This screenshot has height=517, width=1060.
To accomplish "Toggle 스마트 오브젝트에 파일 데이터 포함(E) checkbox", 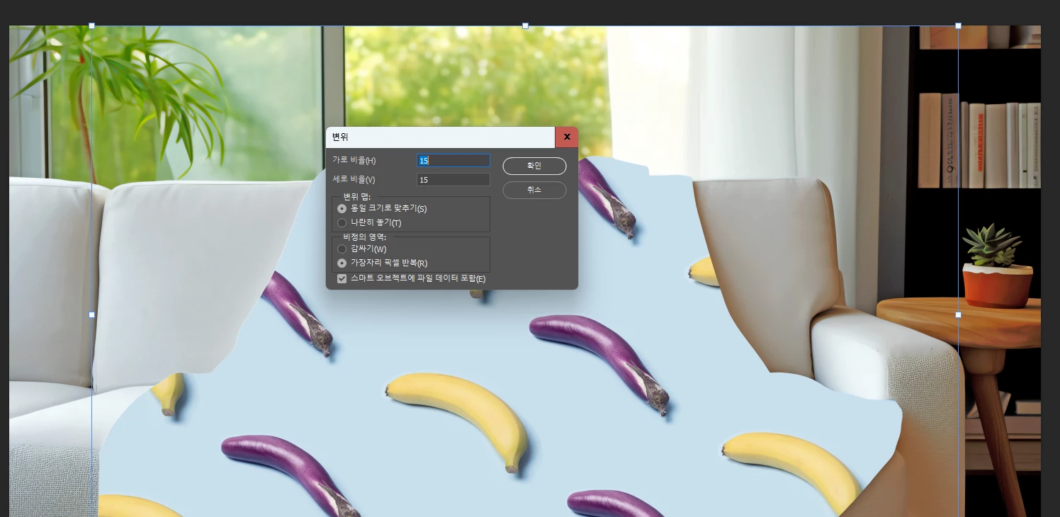I will pyautogui.click(x=342, y=279).
